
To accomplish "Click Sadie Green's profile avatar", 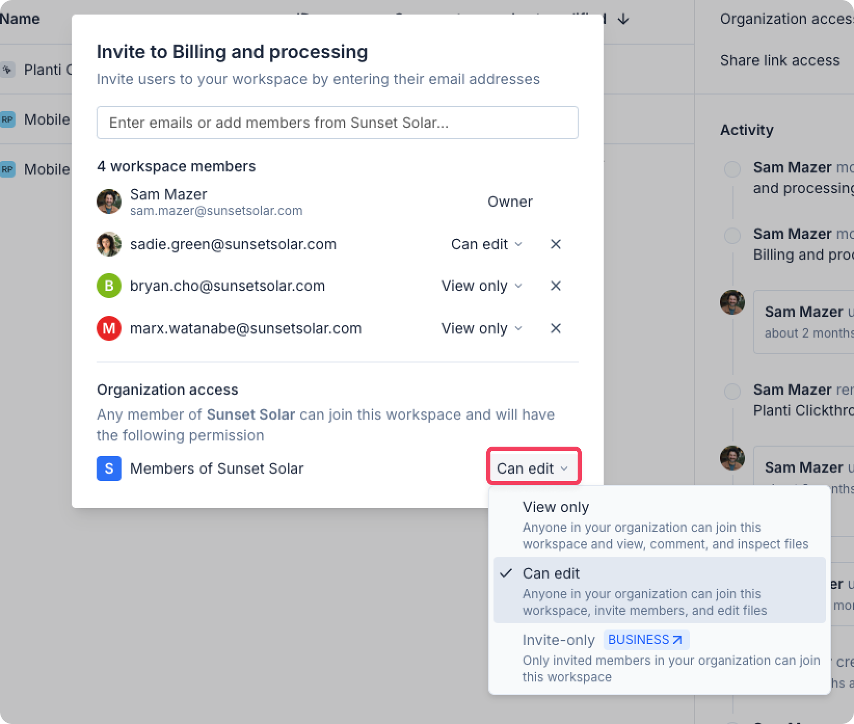I will coord(109,244).
